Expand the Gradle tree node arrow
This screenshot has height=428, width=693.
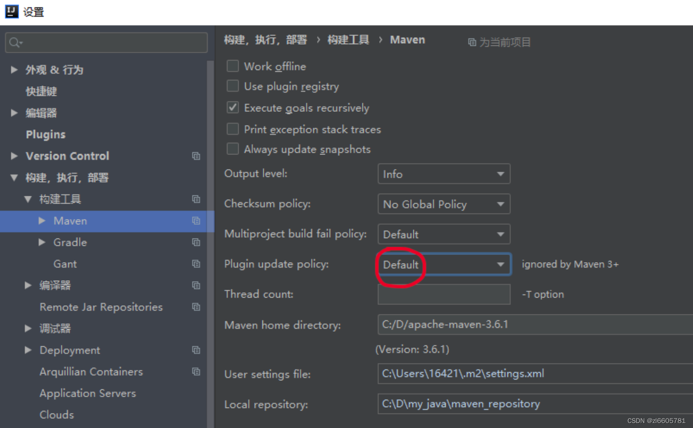point(42,242)
